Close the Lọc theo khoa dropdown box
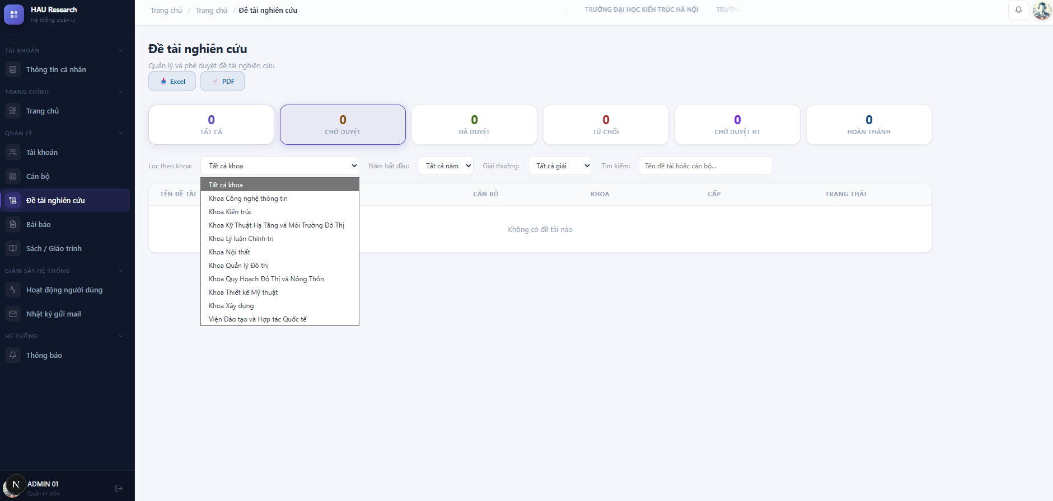Image resolution: width=1053 pixels, height=501 pixels. coord(280,166)
